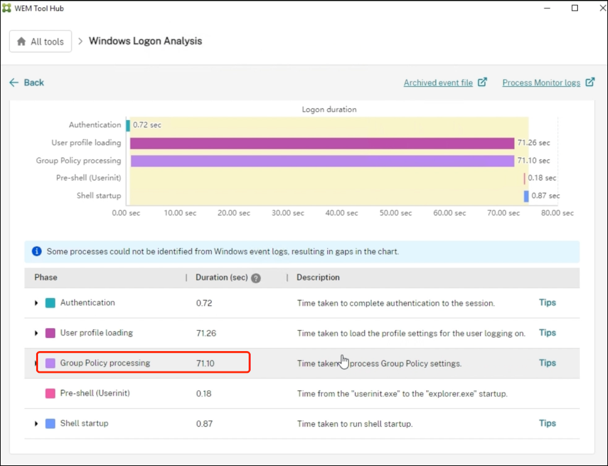Image resolution: width=608 pixels, height=466 pixels.
Task: Open Tips for the Shell startup phase
Action: tap(546, 423)
